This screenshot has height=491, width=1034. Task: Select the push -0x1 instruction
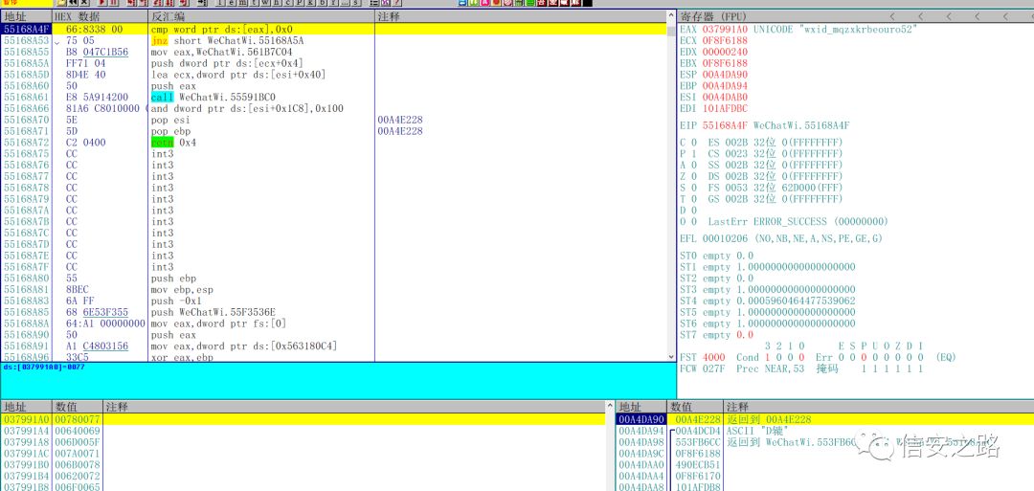click(x=175, y=301)
